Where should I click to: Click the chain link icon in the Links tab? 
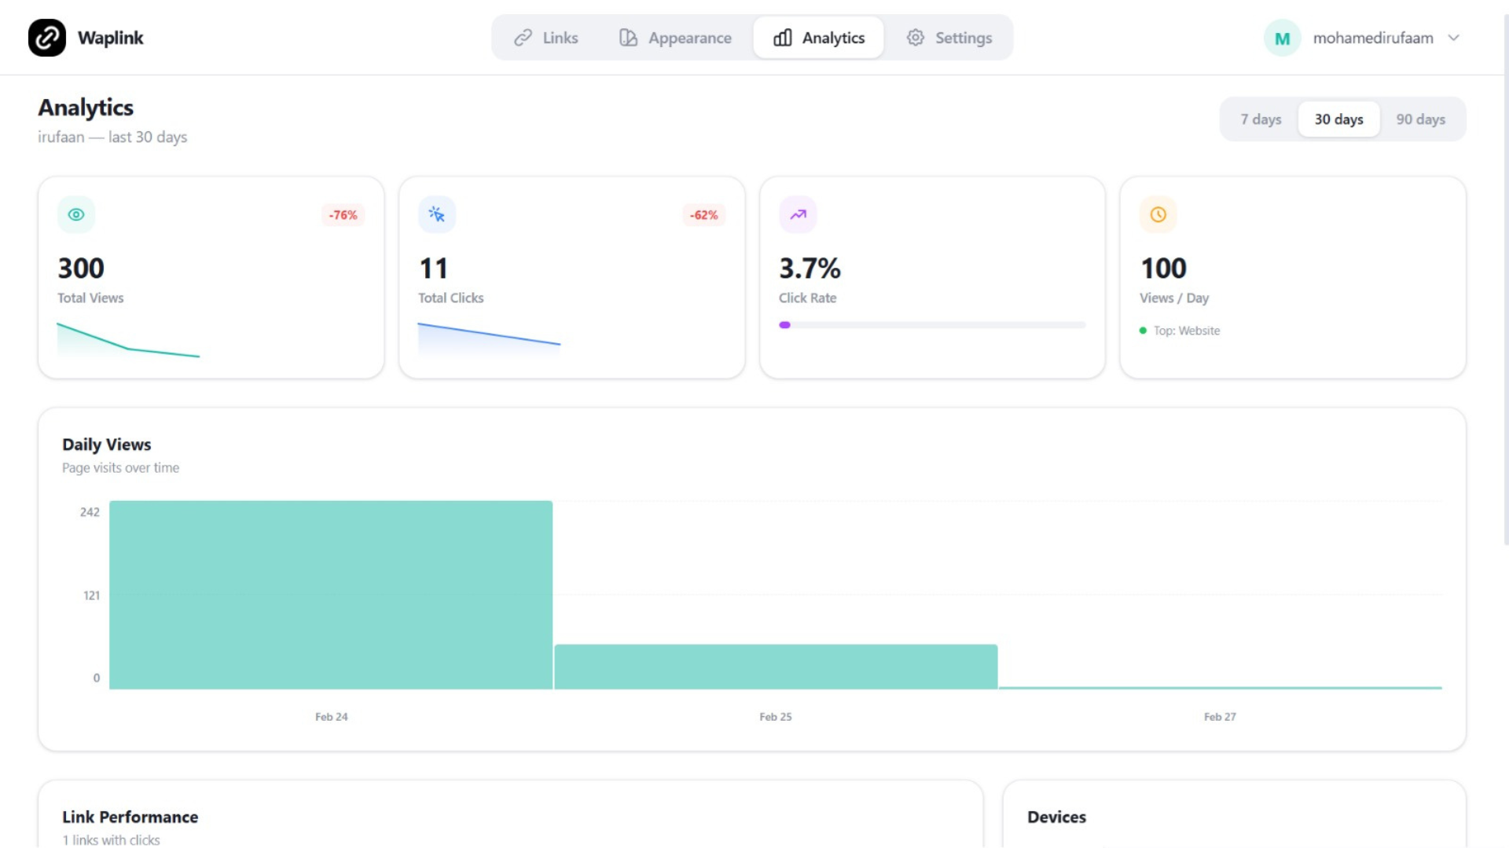(x=523, y=38)
